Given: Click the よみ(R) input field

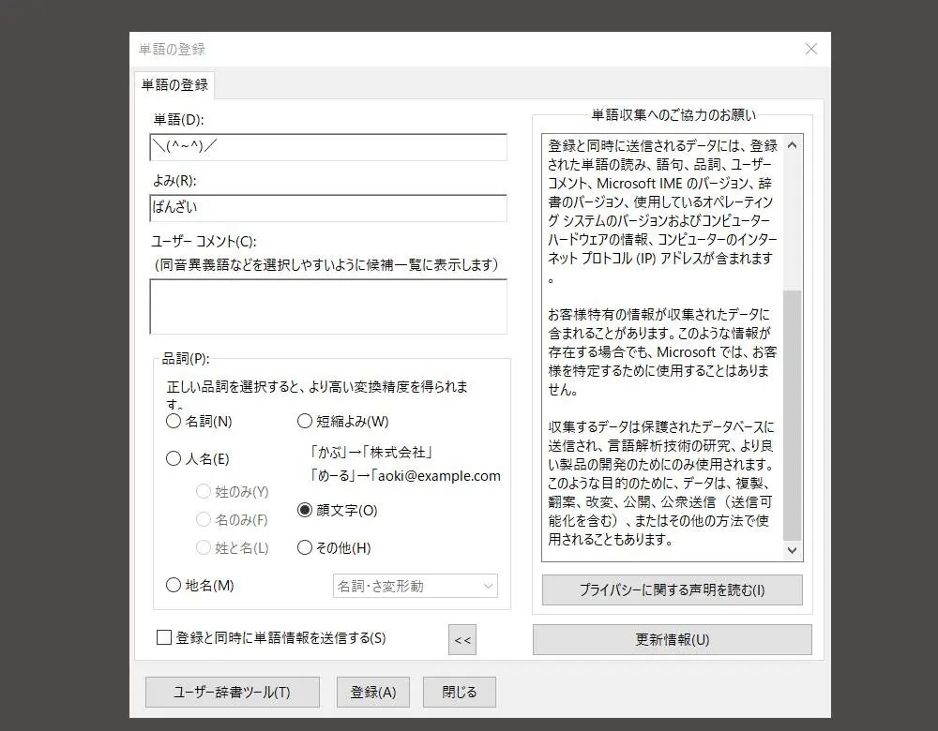Looking at the screenshot, I should [x=328, y=208].
